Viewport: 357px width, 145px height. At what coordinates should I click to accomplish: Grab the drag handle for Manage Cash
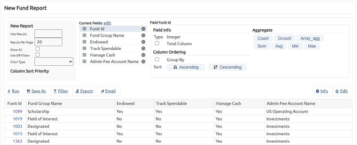[x=85, y=55]
